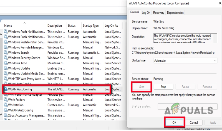Open the Startup type dropdown set to Automatic
This screenshot has height=131, width=222.
[x=185, y=61]
